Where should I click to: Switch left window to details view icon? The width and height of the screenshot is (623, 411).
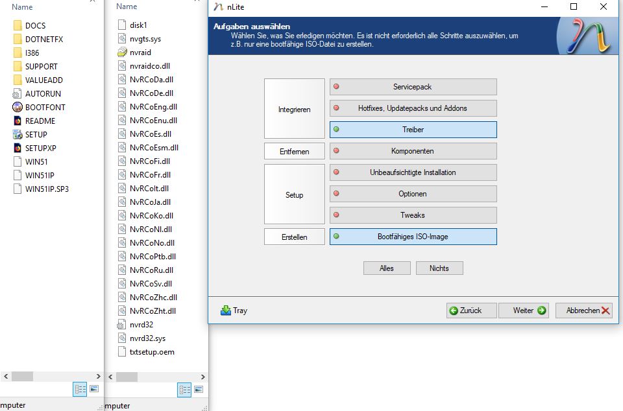(80, 389)
